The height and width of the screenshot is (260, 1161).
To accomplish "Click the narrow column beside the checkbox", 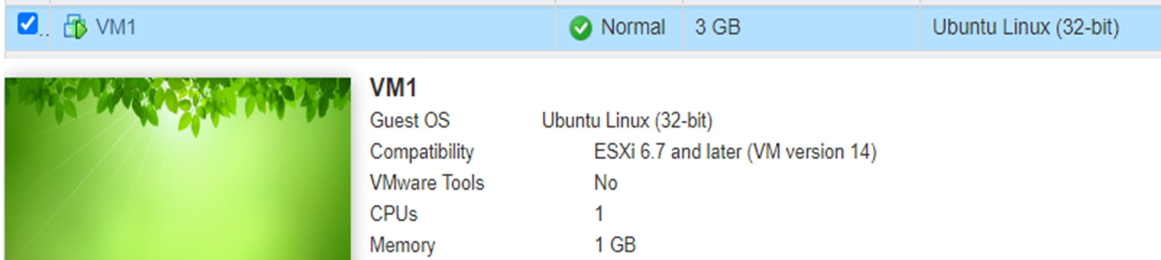I will (x=44, y=28).
